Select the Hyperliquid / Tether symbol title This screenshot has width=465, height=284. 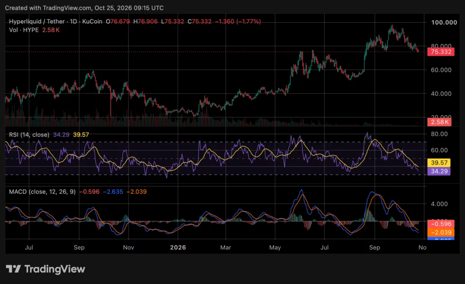click(37, 22)
